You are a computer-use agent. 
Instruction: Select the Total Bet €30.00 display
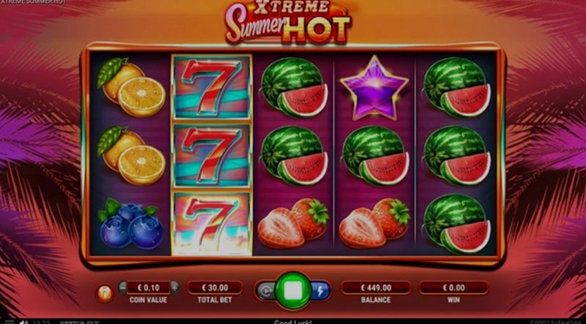[215, 287]
